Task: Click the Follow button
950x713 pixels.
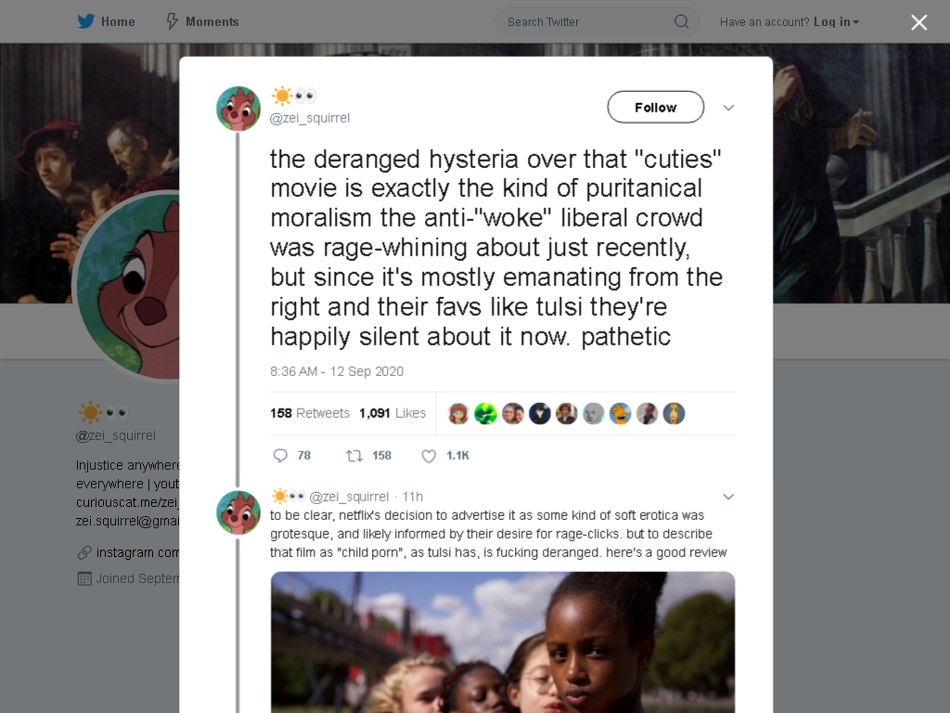Action: tap(656, 108)
